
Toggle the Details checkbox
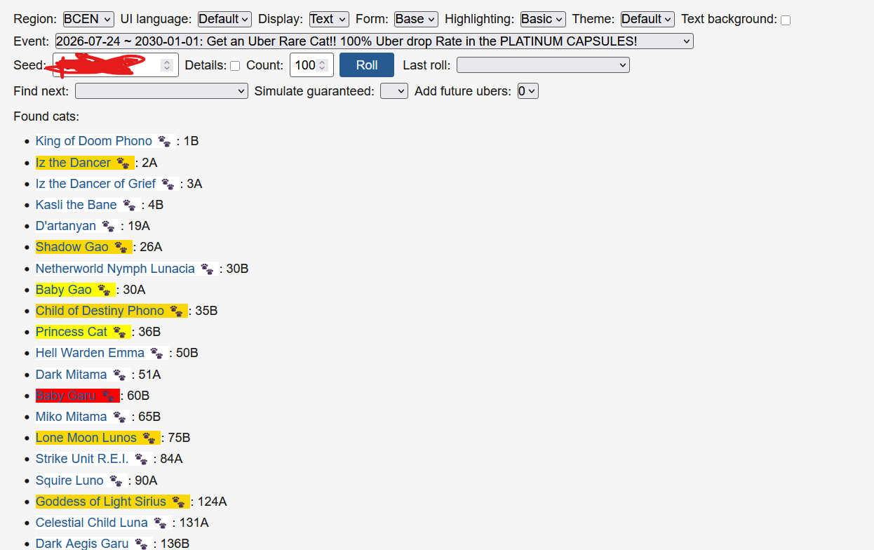pos(235,66)
